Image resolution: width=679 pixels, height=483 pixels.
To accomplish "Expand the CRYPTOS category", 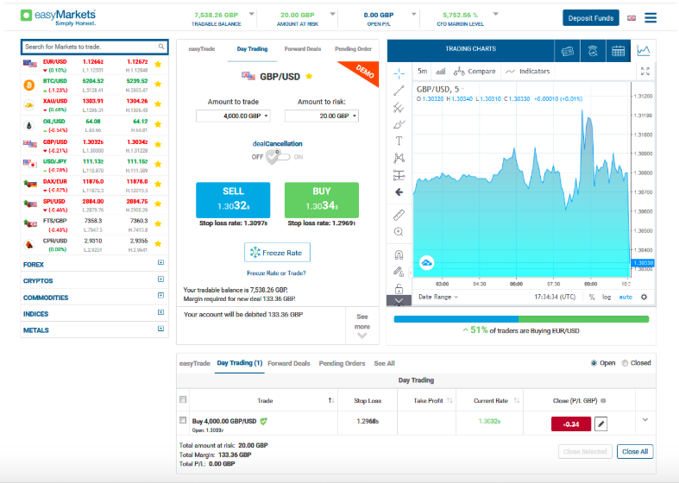I will pos(160,279).
